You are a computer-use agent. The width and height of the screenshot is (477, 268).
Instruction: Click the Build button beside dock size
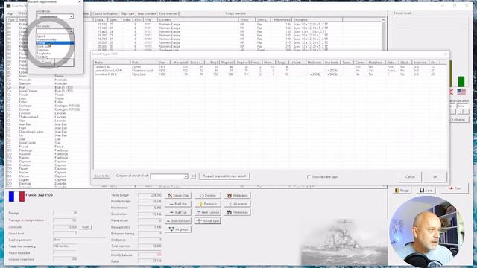(x=85, y=227)
